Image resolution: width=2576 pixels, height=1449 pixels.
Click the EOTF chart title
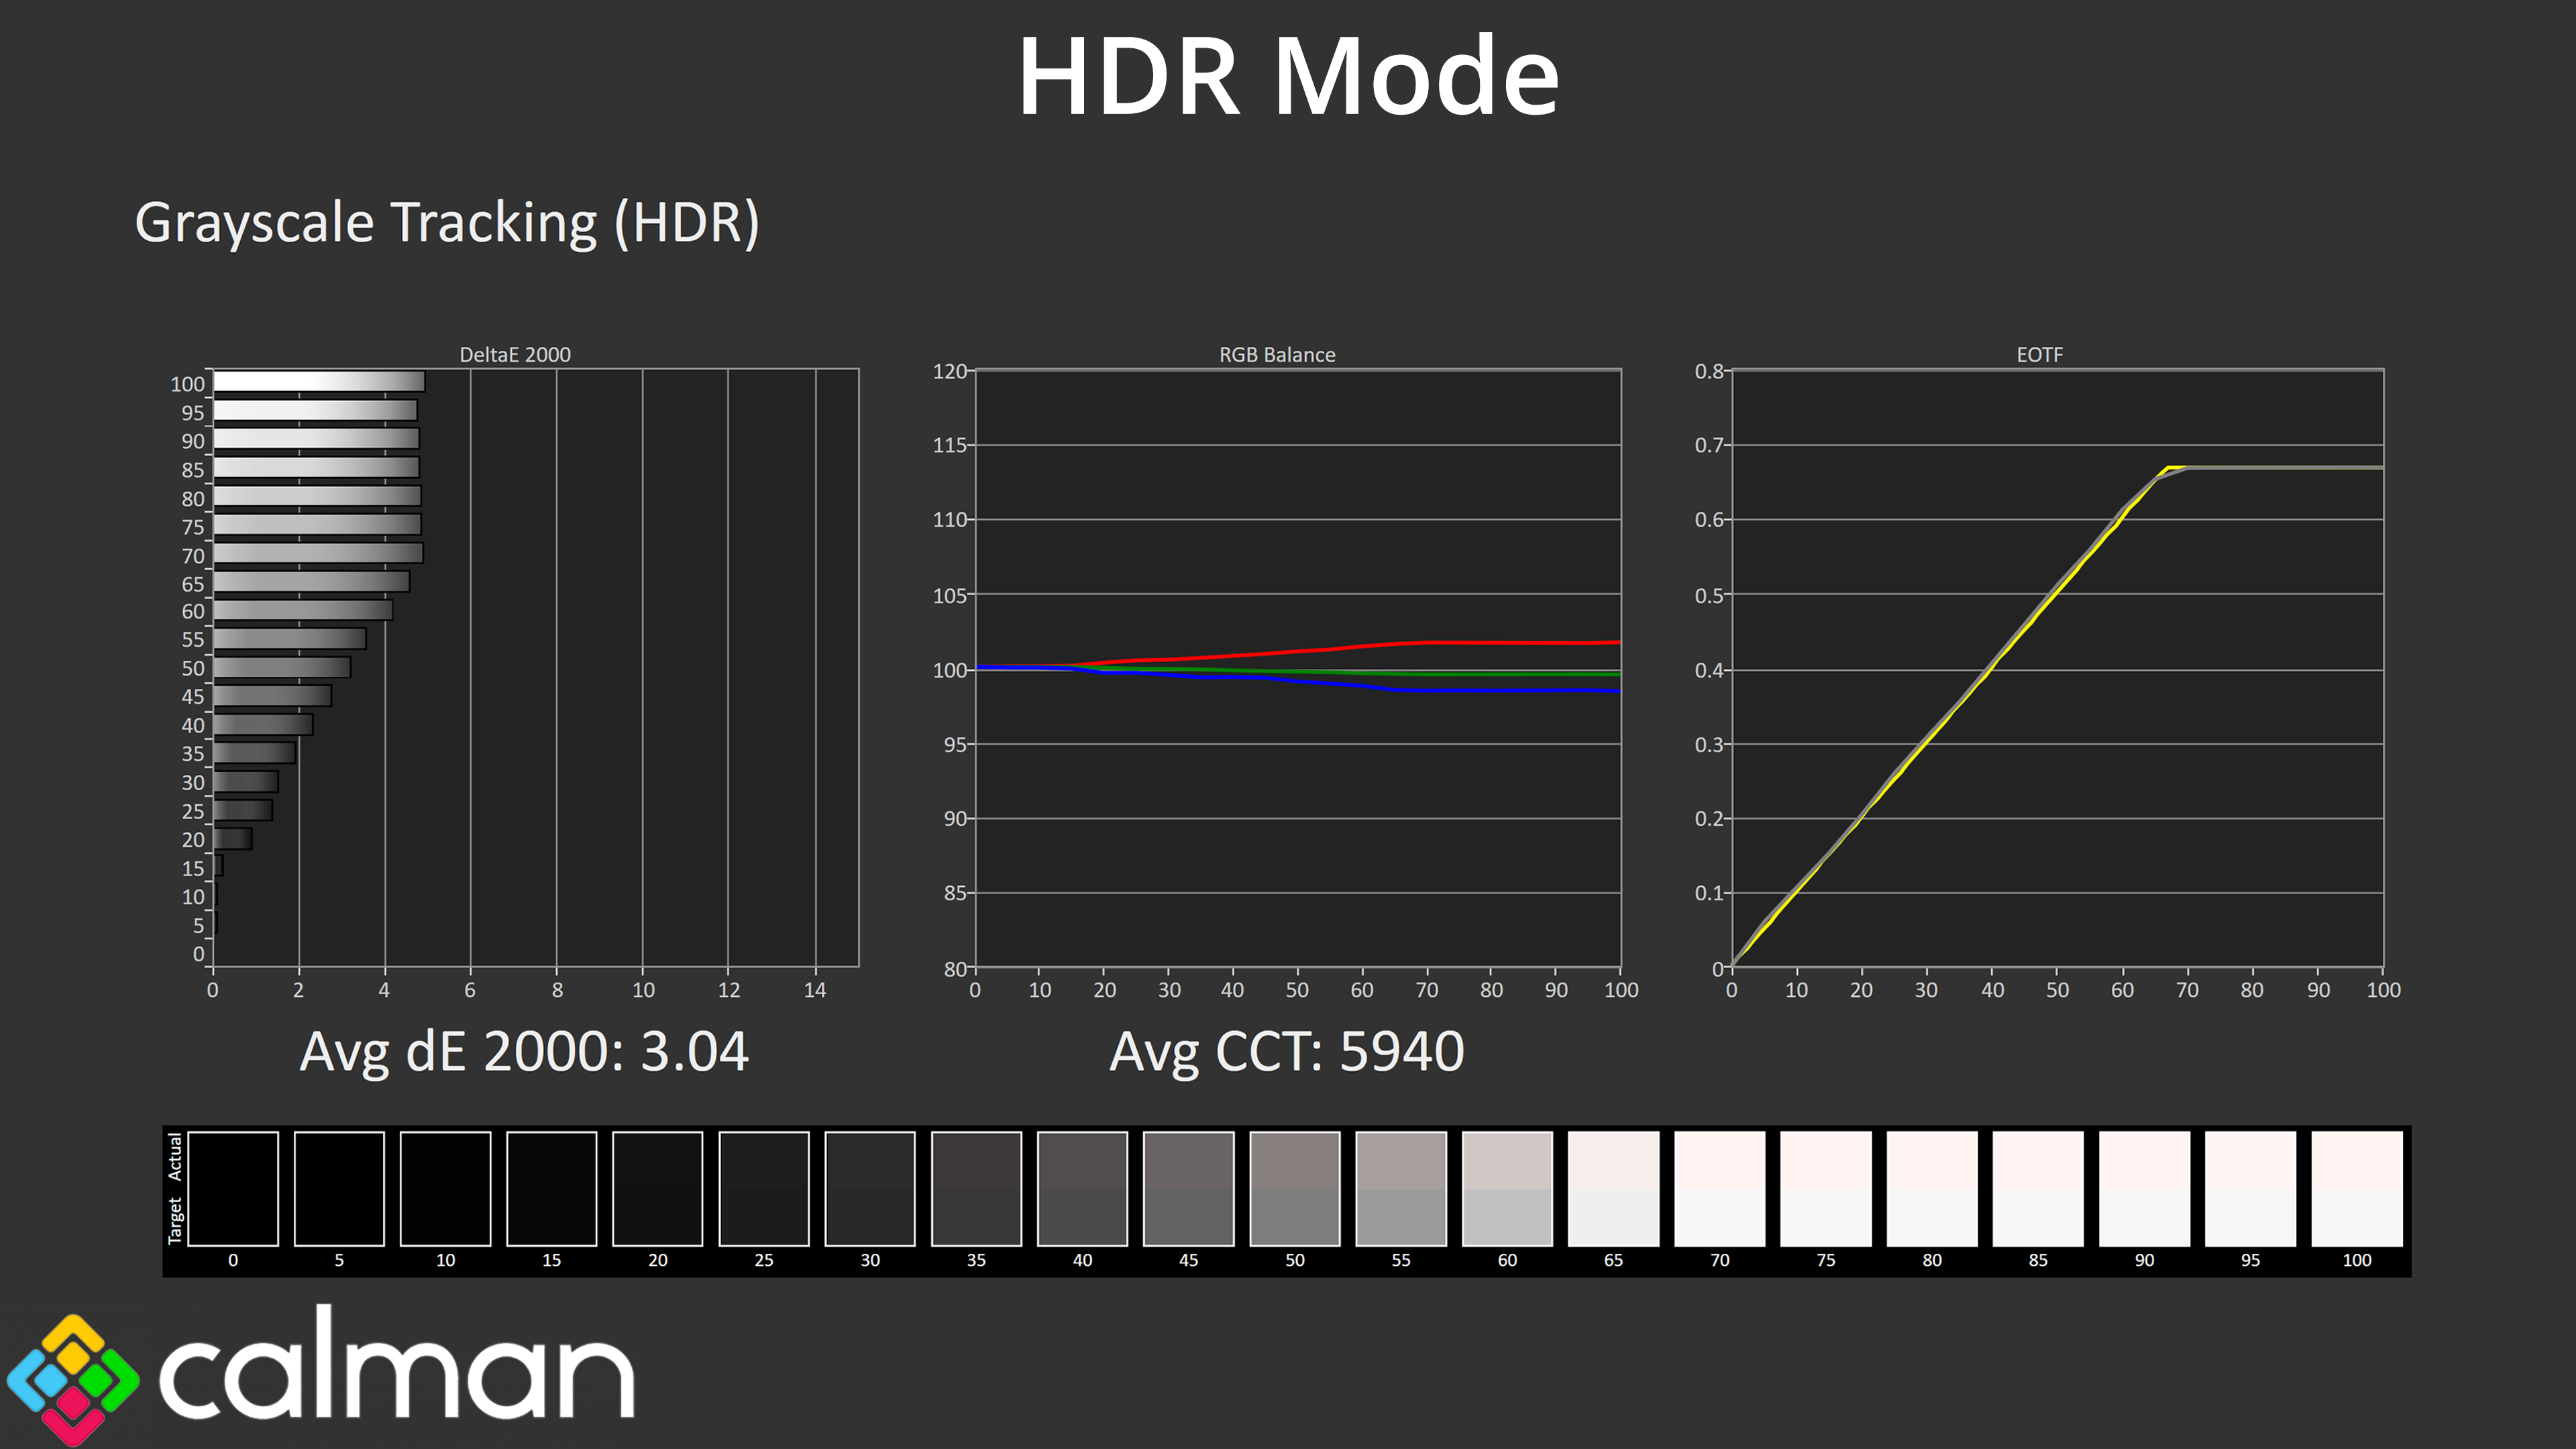2039,354
